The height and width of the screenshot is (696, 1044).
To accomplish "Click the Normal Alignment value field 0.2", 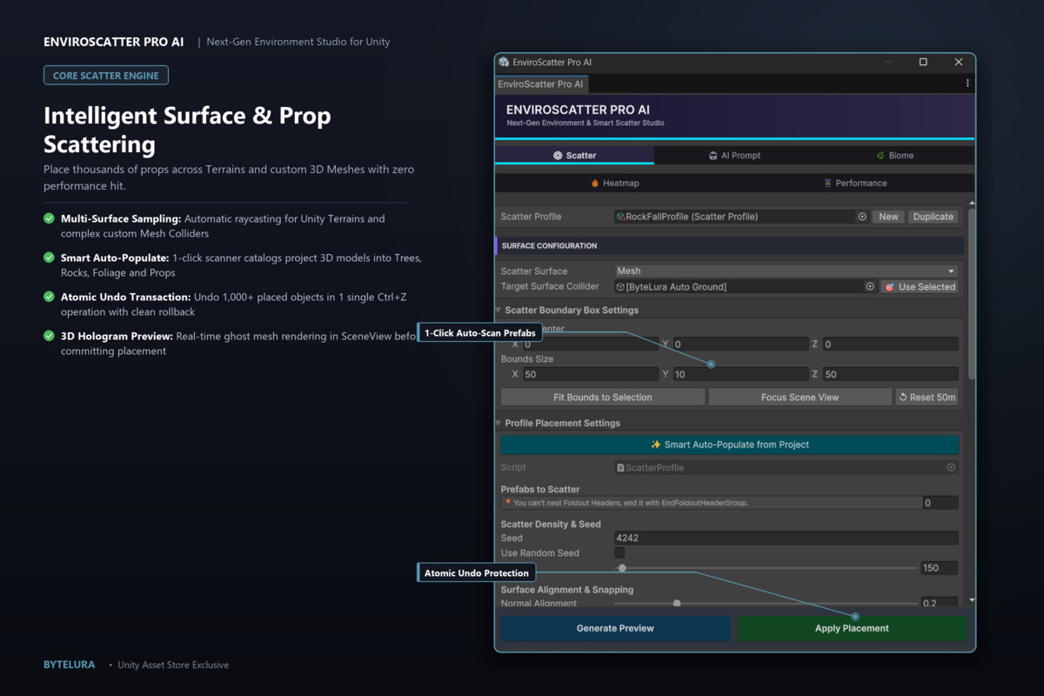I will pyautogui.click(x=940, y=603).
